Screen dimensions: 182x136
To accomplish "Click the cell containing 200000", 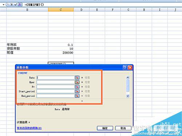I will 61,53.
